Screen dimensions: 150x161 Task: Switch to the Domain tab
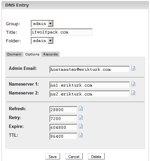click(14, 54)
